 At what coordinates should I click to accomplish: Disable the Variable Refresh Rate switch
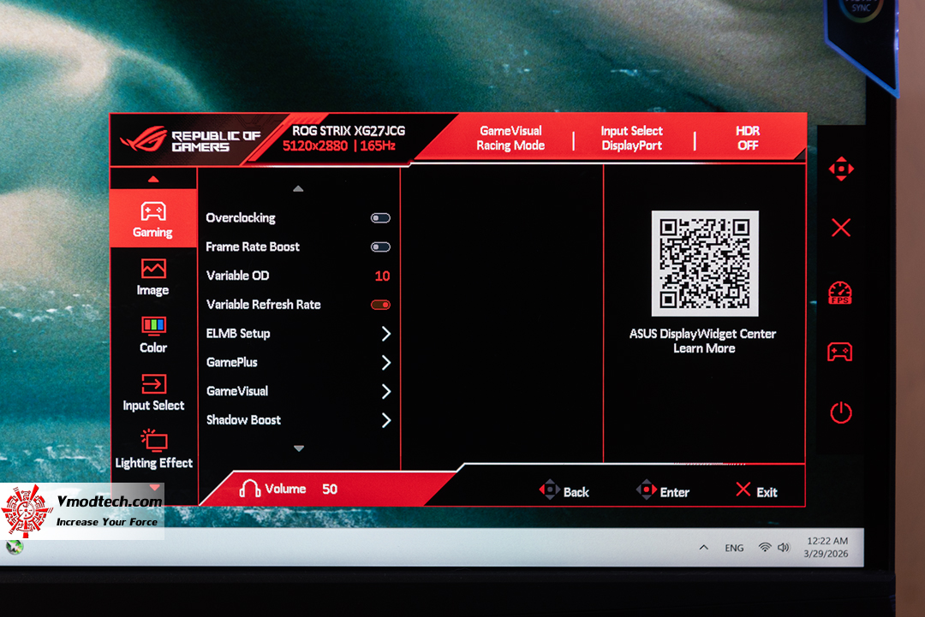tap(380, 305)
